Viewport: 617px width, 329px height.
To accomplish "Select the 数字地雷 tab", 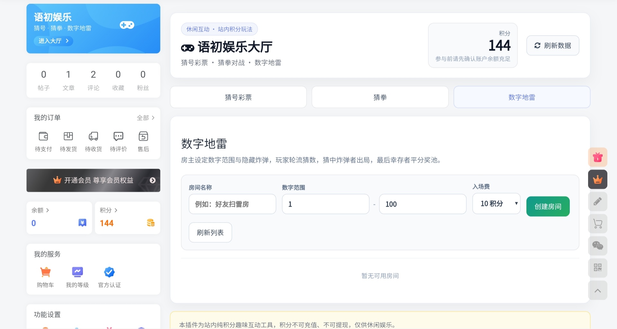I will coord(522,97).
